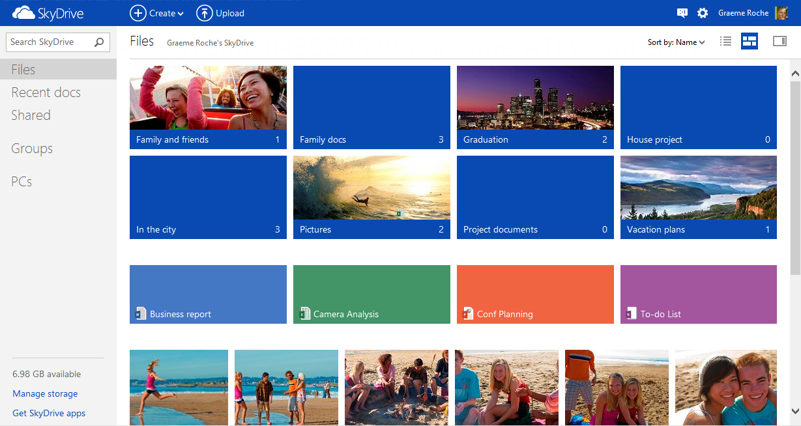Select Shared in the sidebar
This screenshot has height=426, width=801.
coord(31,115)
